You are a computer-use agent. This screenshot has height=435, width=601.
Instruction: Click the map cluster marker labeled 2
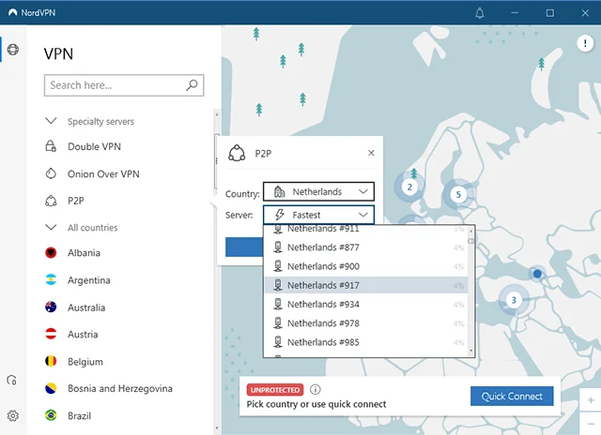coord(409,187)
